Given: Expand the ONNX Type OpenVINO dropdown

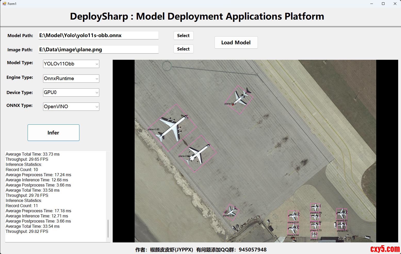Looking at the screenshot, I should tap(71, 107).
